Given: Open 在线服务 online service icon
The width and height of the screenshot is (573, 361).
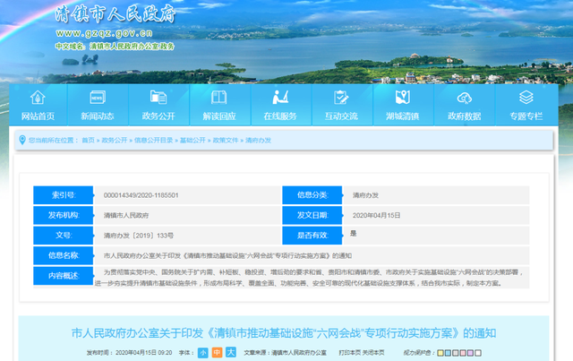Looking at the screenshot, I should point(280,98).
